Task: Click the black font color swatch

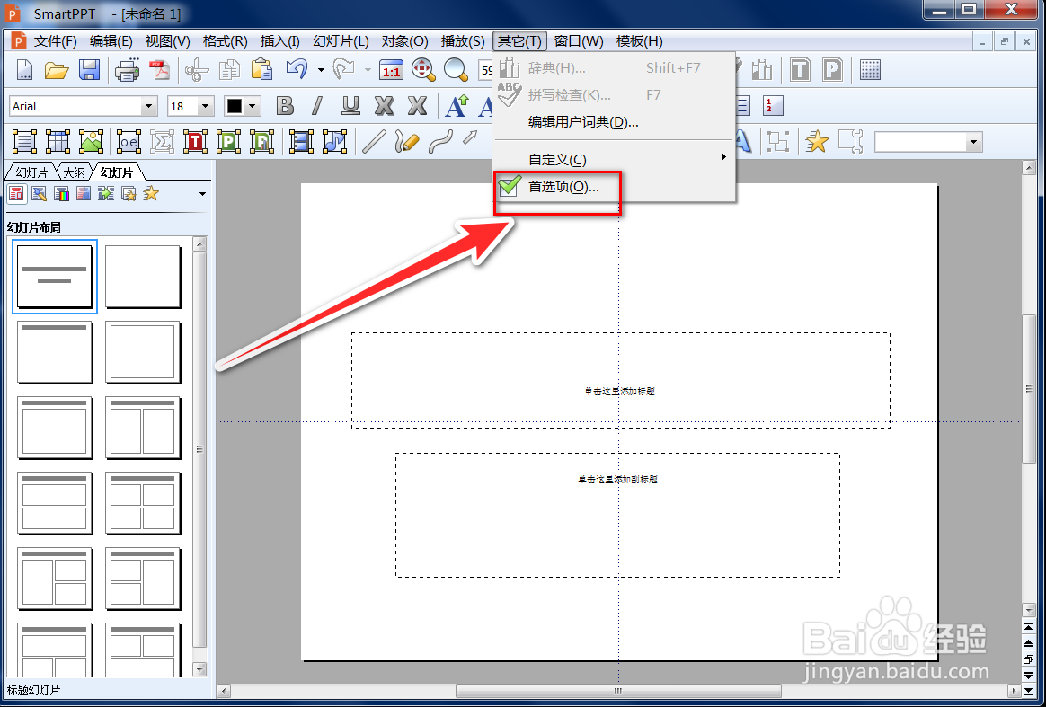Action: (x=235, y=106)
